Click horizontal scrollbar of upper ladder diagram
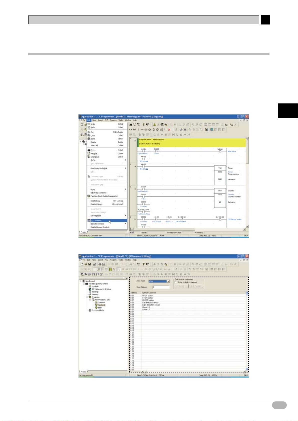 click(x=188, y=229)
